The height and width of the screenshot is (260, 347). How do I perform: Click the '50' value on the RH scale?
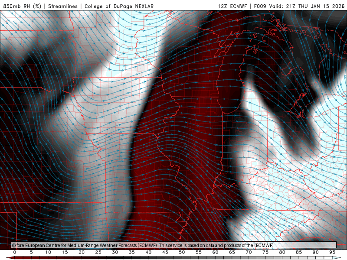coord(182,252)
